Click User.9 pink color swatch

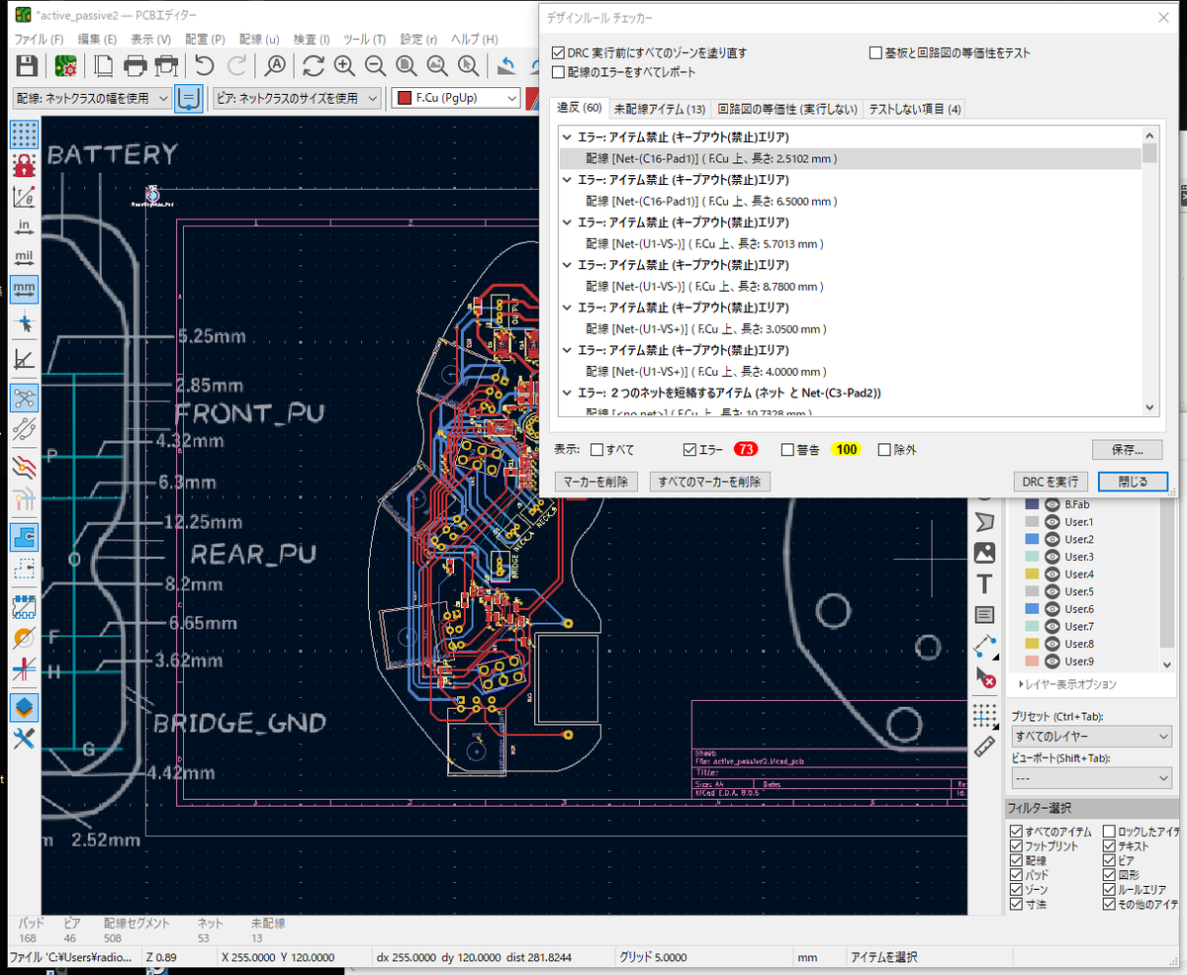pos(1033,662)
